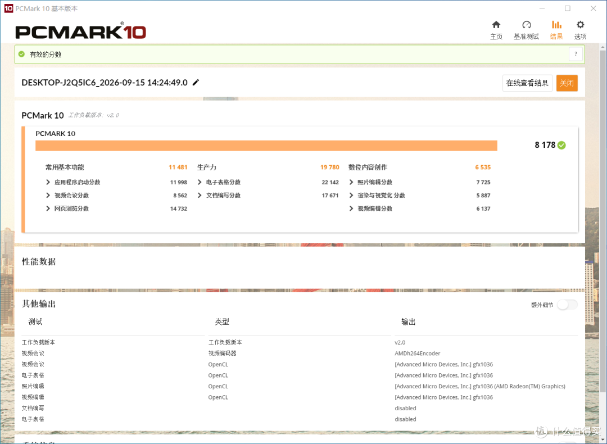The image size is (607, 444).
Task: Click the 生产力 heading
Action: 207,167
